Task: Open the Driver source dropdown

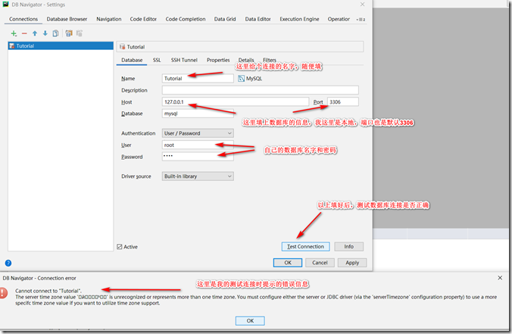Action: coord(198,176)
